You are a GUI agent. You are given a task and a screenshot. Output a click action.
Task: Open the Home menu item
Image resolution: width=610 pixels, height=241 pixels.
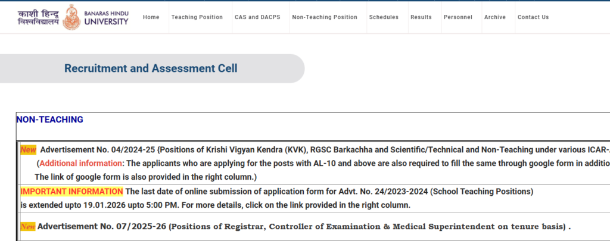151,17
